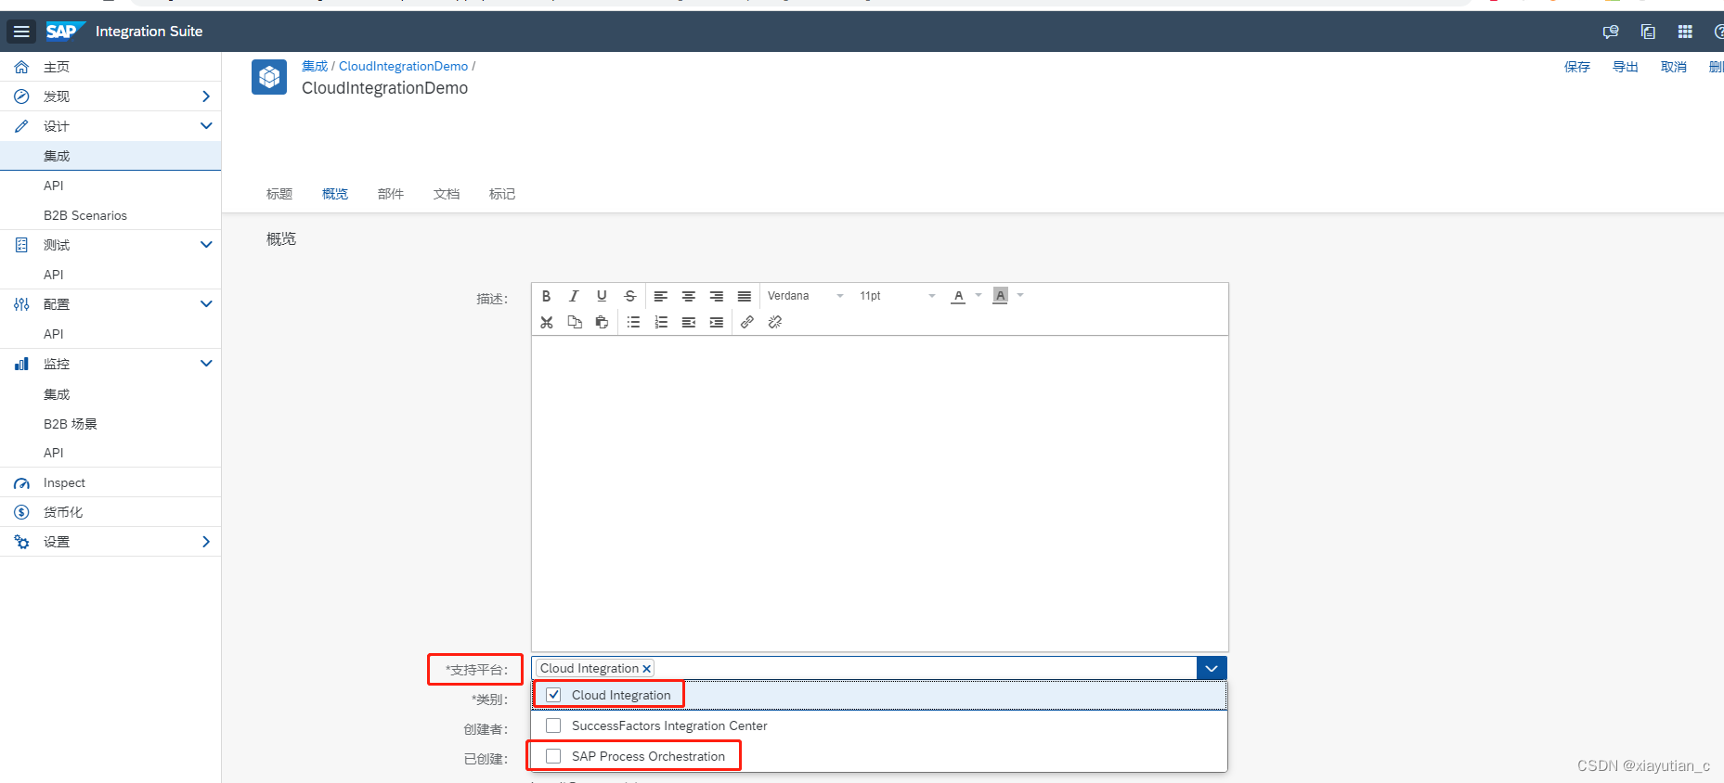This screenshot has height=783, width=1724.
Task: Select 集成 under 设计 in sidebar
Action: coord(110,156)
